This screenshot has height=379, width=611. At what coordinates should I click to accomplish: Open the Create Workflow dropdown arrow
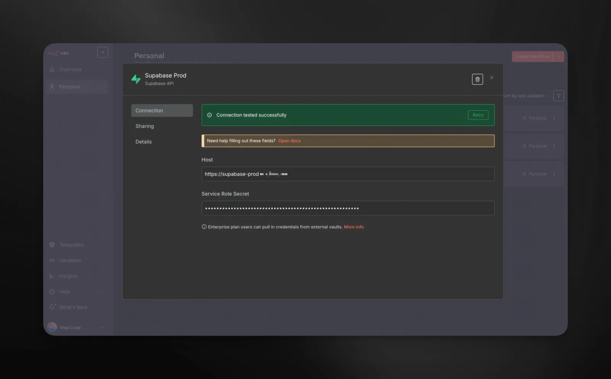[559, 56]
